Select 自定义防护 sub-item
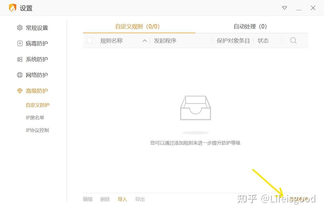 point(38,105)
